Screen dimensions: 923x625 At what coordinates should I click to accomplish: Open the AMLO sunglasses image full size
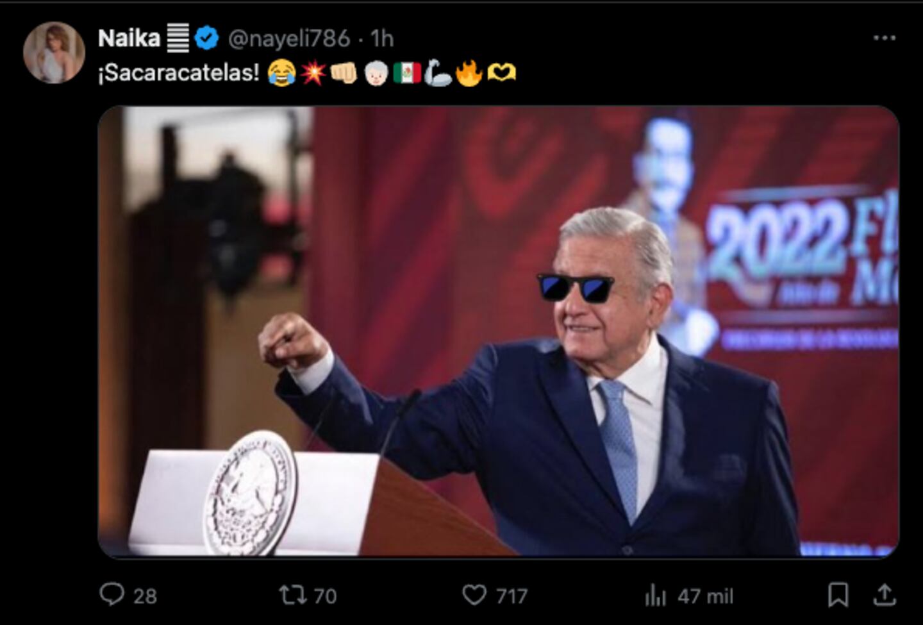click(494, 333)
